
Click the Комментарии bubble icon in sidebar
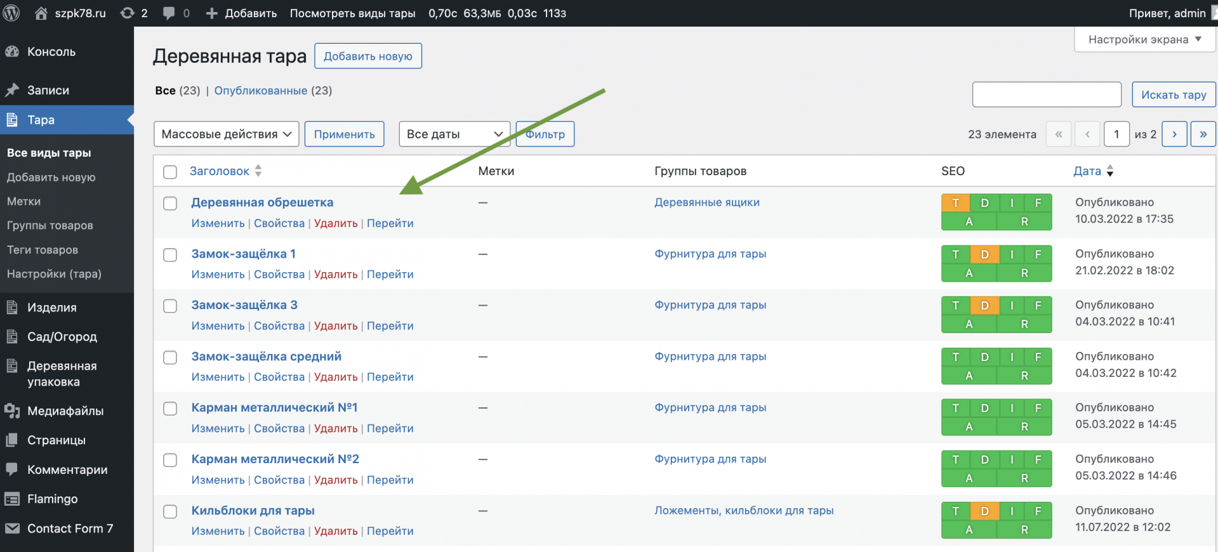[x=12, y=470]
